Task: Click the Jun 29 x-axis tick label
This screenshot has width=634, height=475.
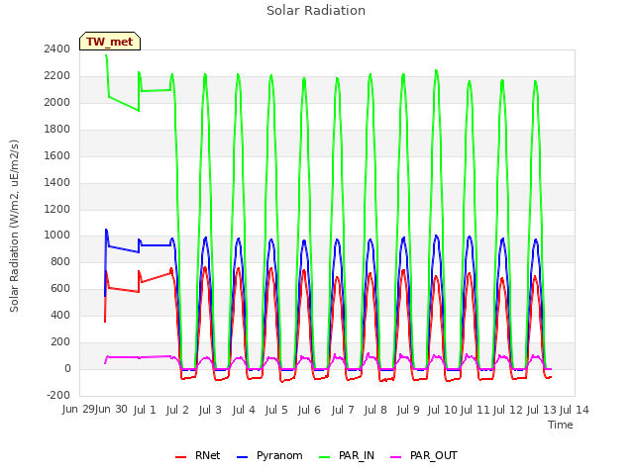Action: [x=78, y=410]
